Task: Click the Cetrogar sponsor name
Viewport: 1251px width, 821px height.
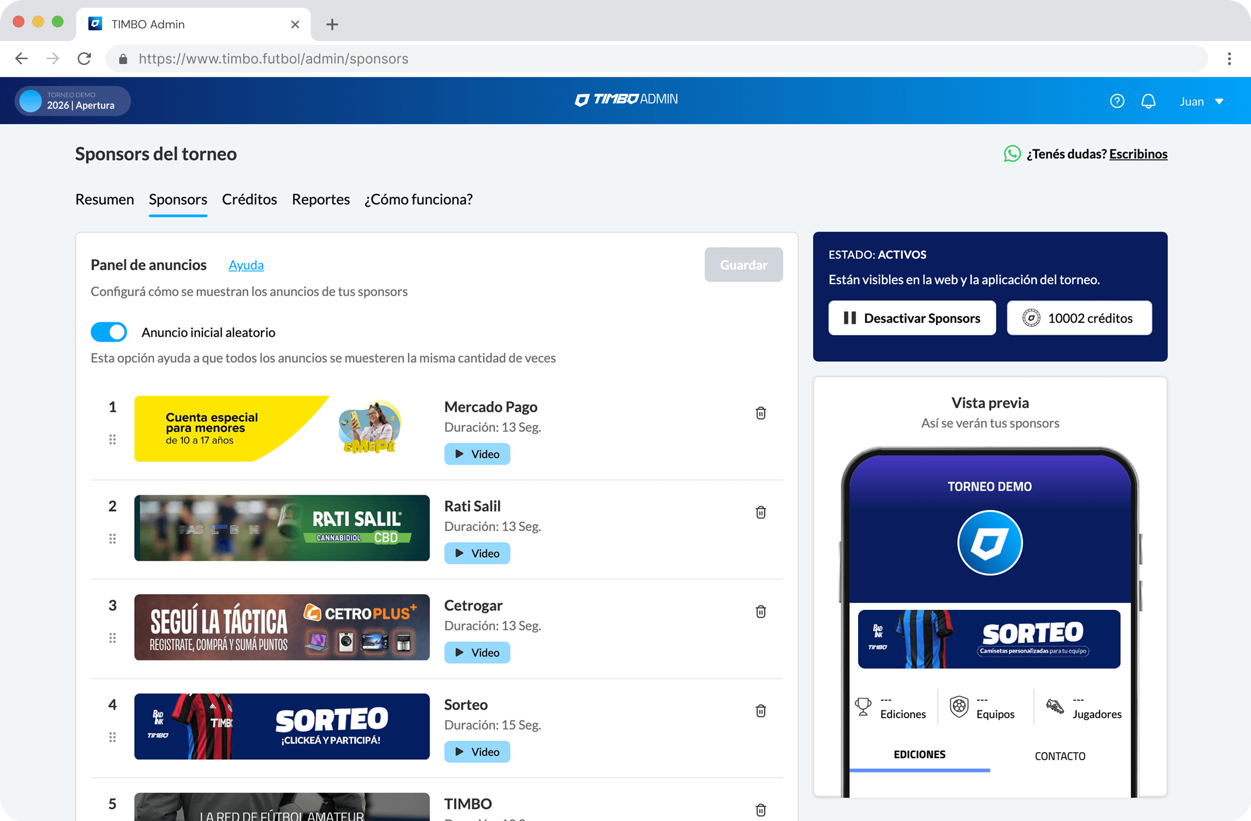Action: tap(474, 605)
